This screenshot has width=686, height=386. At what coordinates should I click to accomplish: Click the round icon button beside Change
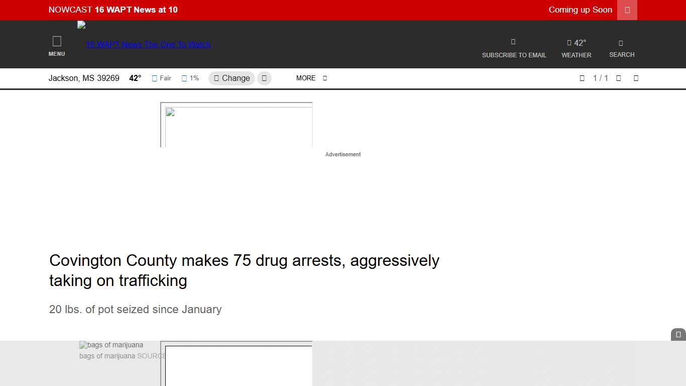264,78
